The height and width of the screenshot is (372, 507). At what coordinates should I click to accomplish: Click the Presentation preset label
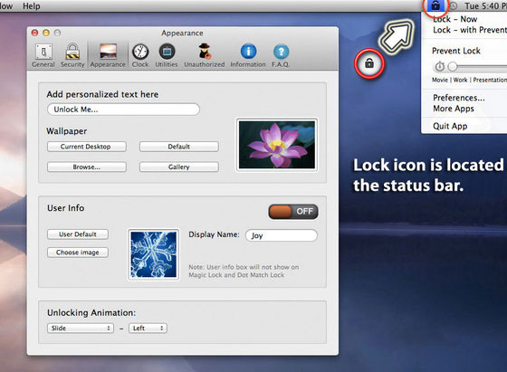click(x=490, y=80)
